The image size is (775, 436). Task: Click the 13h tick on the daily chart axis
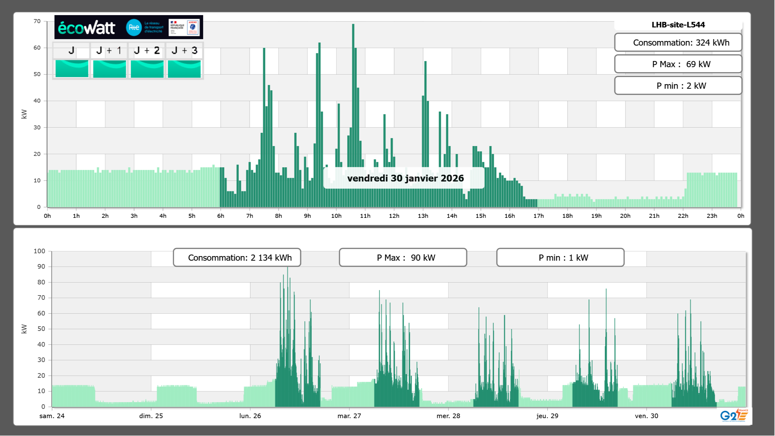click(x=423, y=216)
